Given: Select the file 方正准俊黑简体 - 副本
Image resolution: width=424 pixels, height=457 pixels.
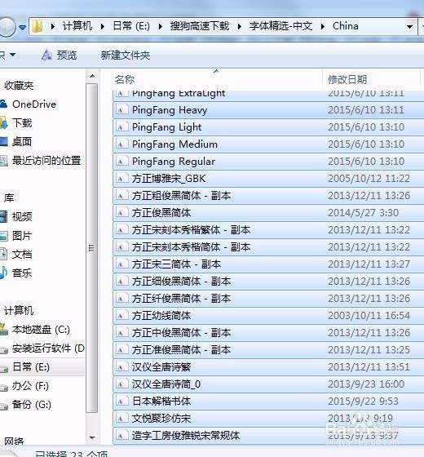Looking at the screenshot, I should (x=268, y=350).
